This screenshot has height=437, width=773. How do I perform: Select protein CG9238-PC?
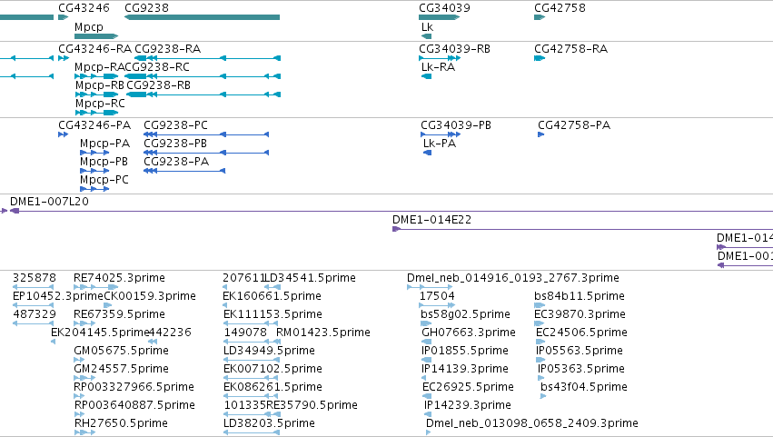coord(176,125)
